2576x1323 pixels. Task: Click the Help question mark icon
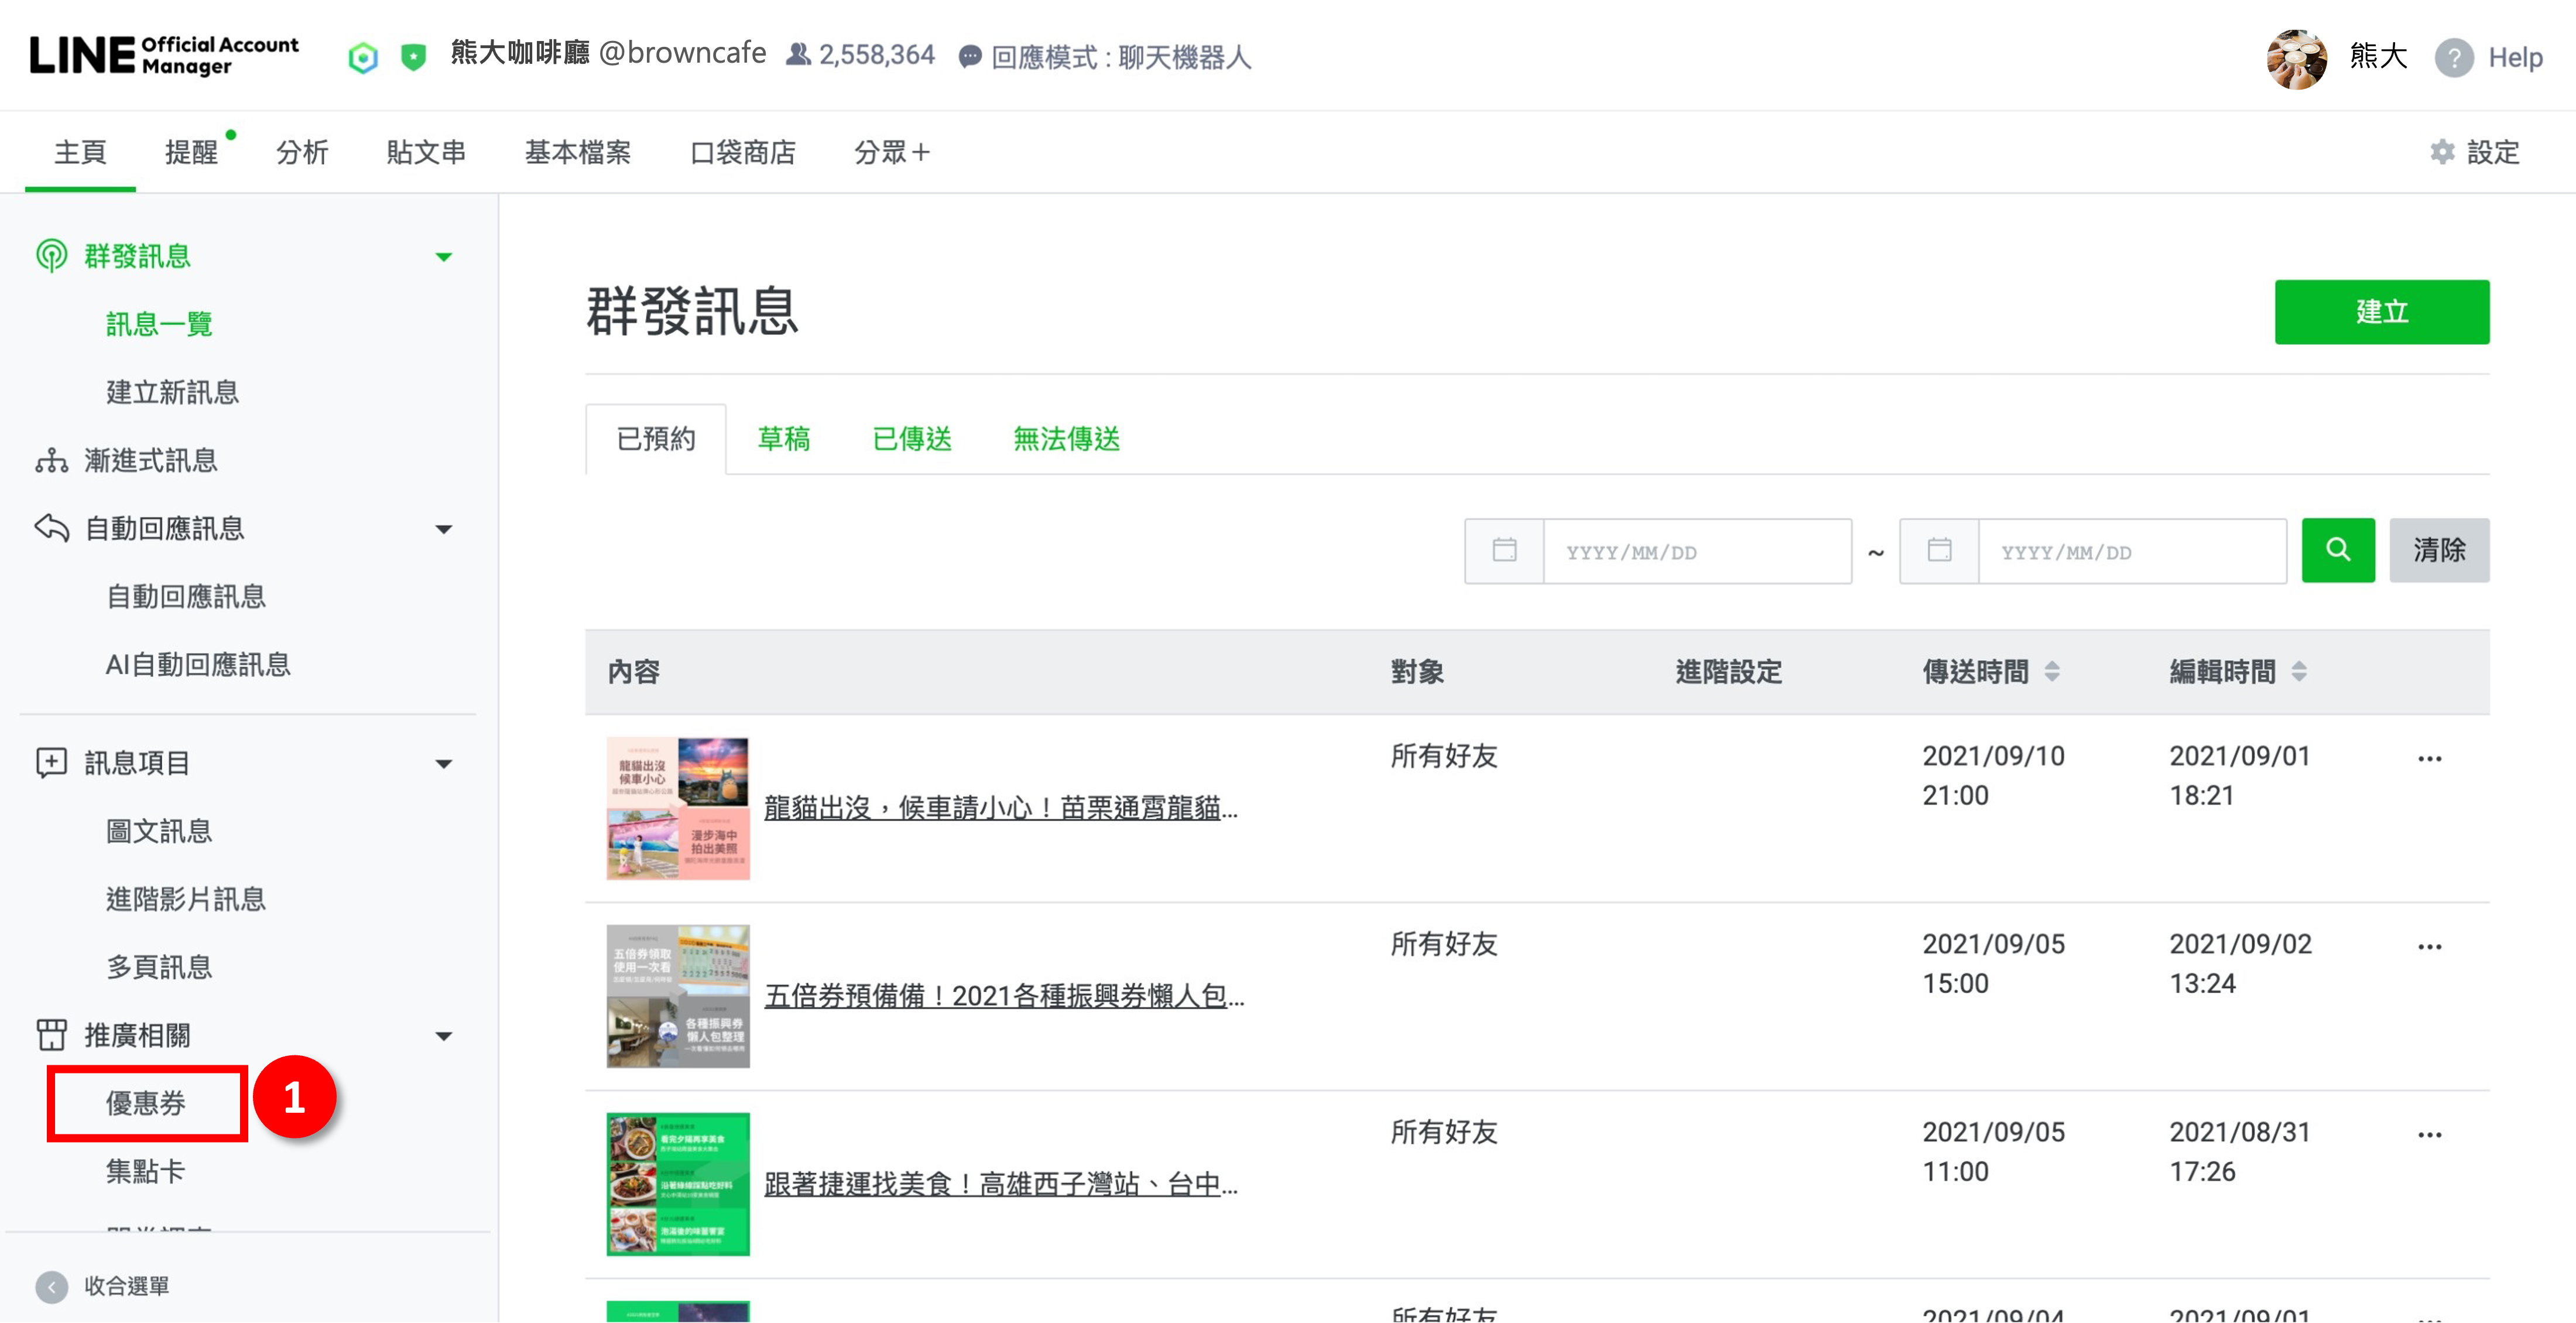point(2454,57)
